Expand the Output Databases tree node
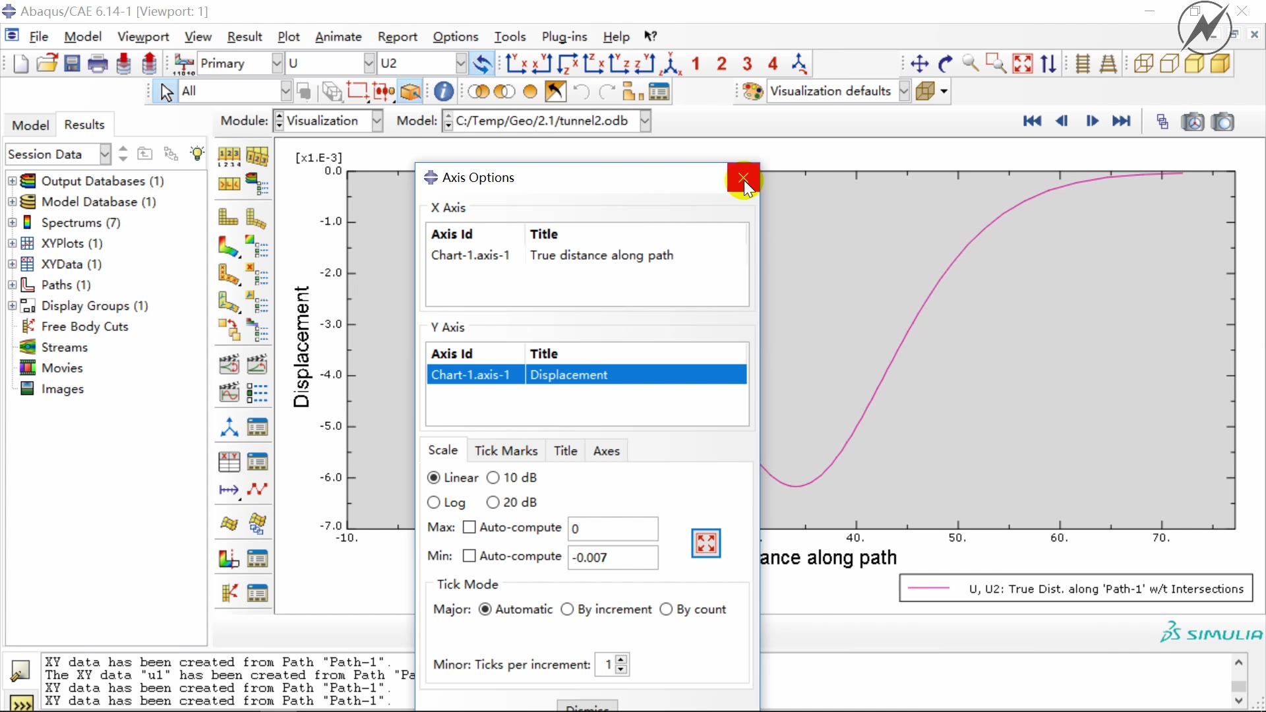This screenshot has height=712, width=1266. coord(12,181)
